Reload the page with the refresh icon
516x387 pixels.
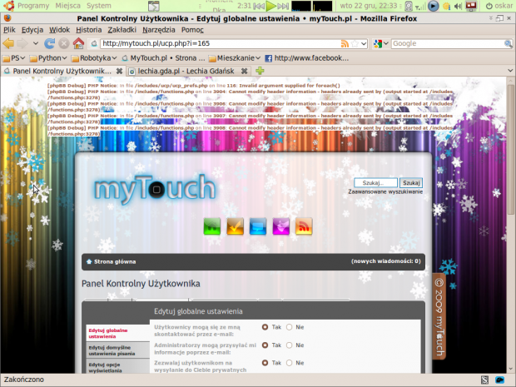coord(49,43)
